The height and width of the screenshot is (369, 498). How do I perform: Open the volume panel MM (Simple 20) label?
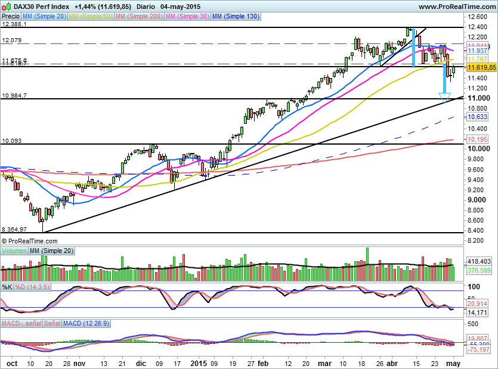[x=51, y=251]
